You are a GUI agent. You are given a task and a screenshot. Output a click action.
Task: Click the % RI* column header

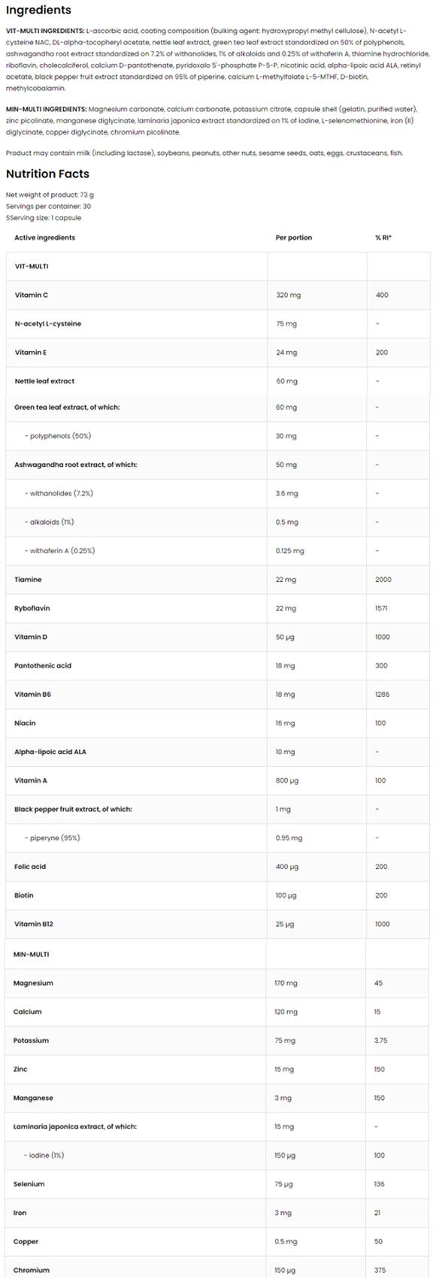click(383, 238)
